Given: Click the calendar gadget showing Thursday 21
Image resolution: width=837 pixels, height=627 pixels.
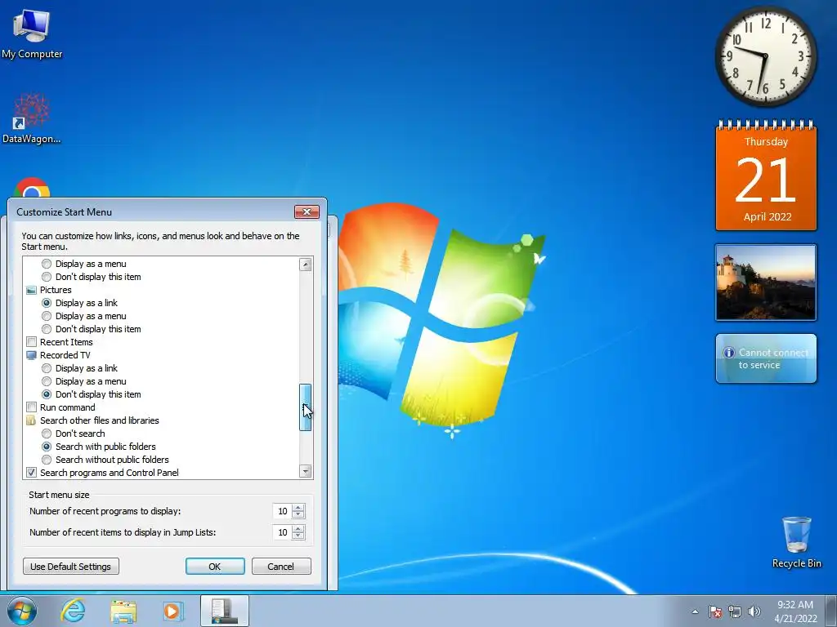Looking at the screenshot, I should pos(766,176).
